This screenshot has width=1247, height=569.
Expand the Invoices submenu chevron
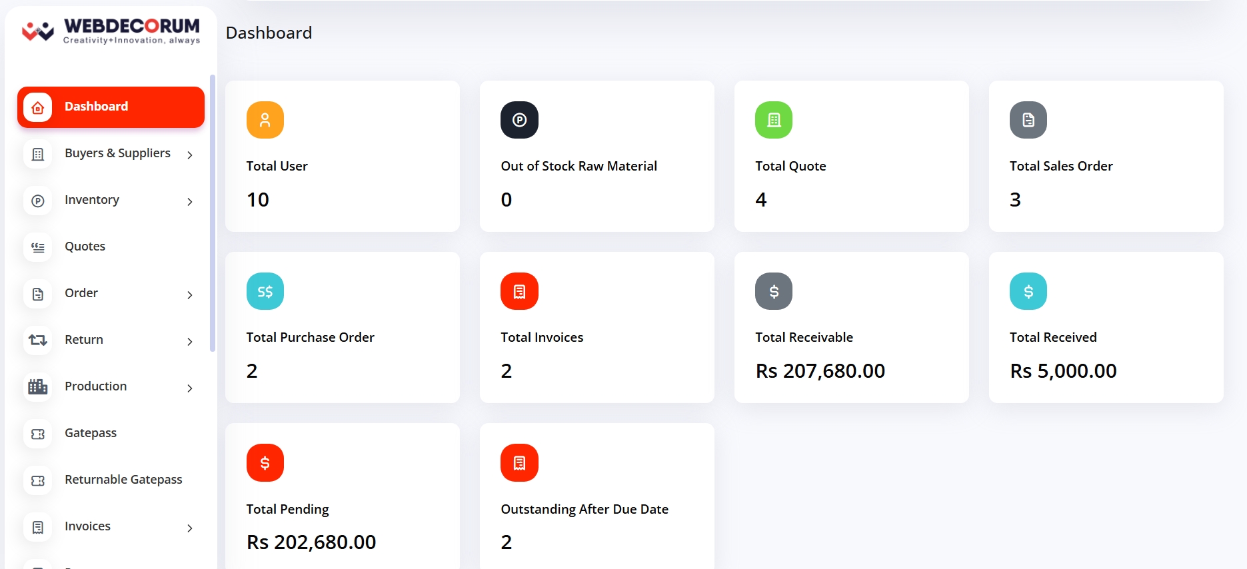tap(190, 528)
